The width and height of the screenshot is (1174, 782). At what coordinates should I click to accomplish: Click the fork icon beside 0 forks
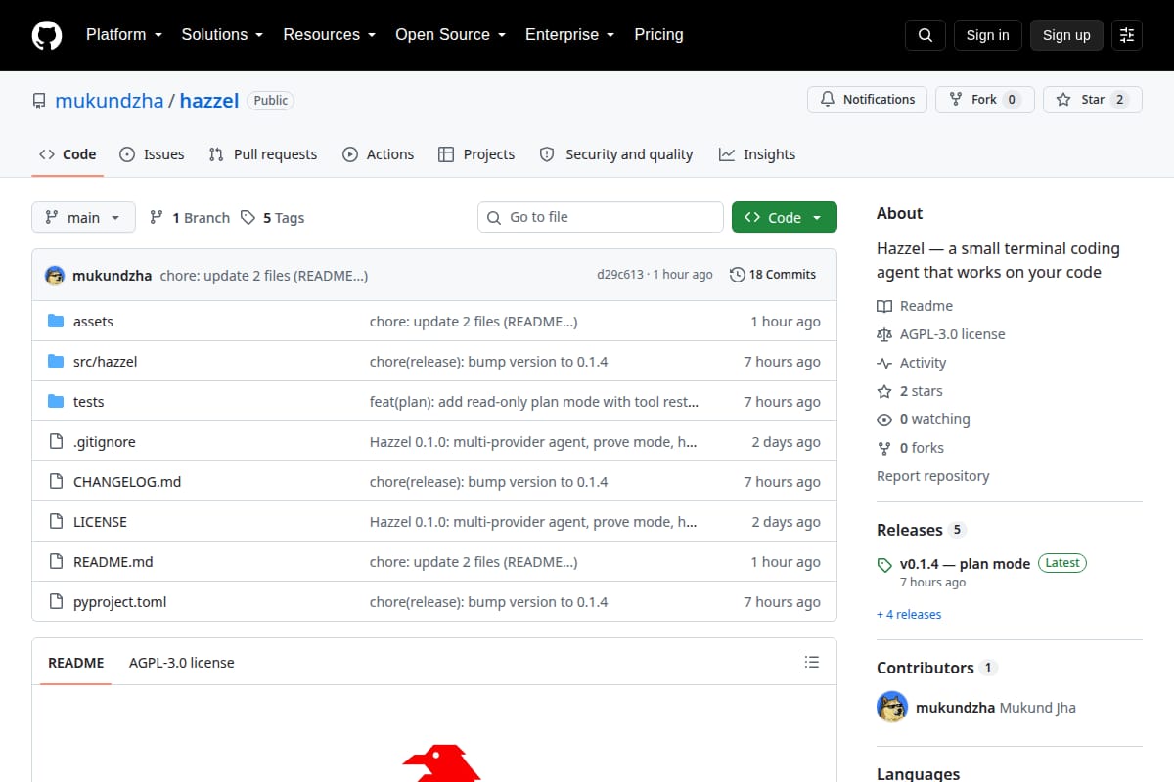884,448
